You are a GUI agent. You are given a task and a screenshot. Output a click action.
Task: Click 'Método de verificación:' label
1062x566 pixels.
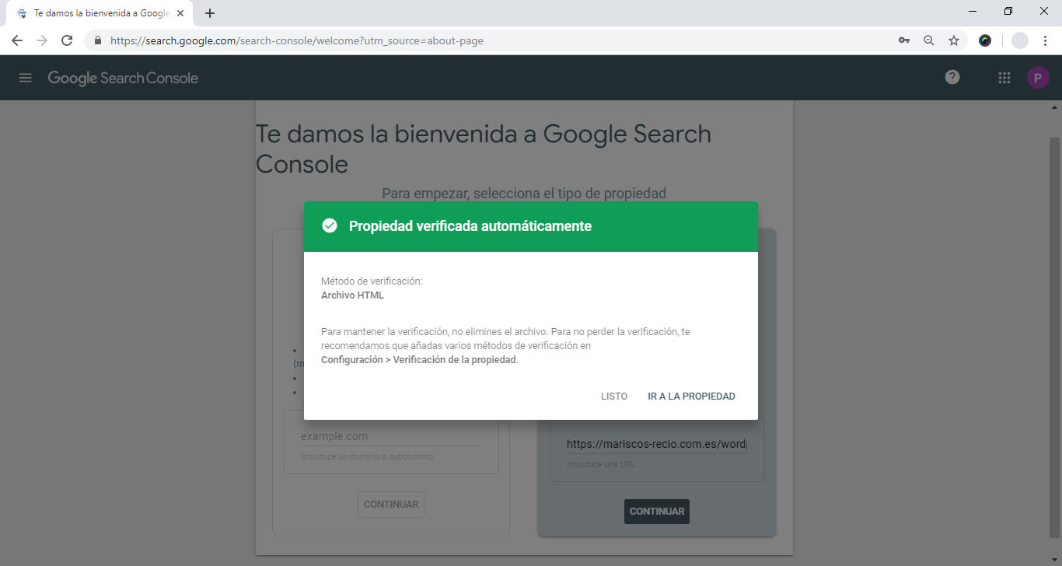coord(372,281)
